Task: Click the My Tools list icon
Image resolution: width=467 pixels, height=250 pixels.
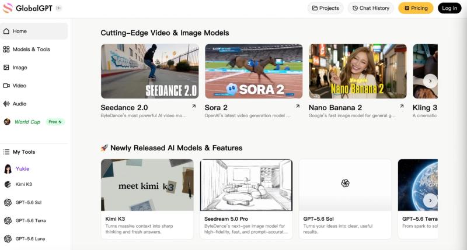Action: (6, 152)
